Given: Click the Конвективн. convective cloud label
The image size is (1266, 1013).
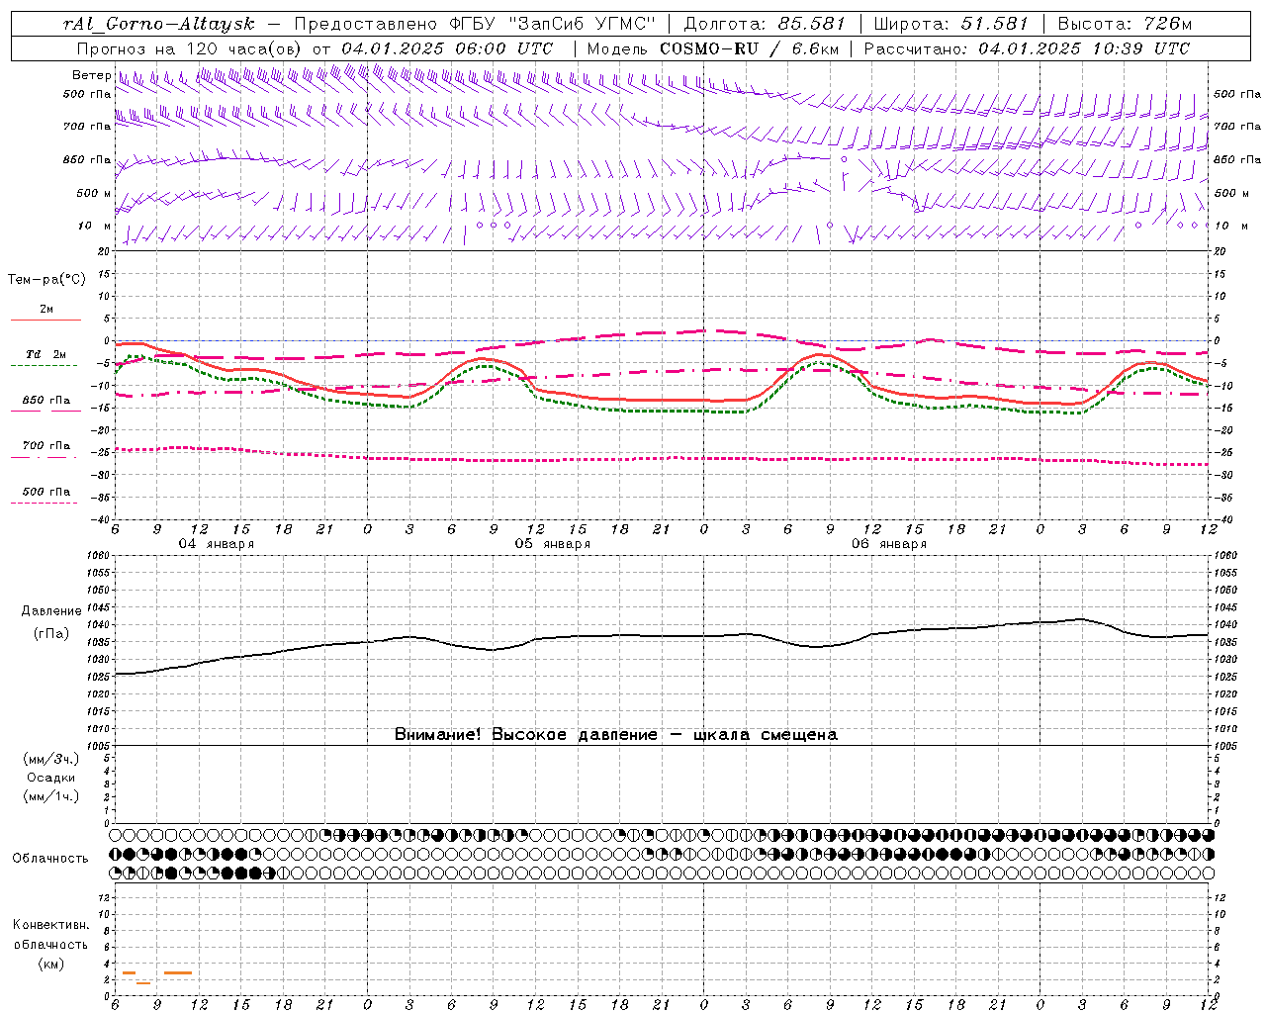Looking at the screenshot, I should tap(50, 925).
